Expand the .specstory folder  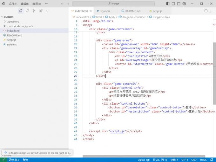pyautogui.click(x=34, y=22)
